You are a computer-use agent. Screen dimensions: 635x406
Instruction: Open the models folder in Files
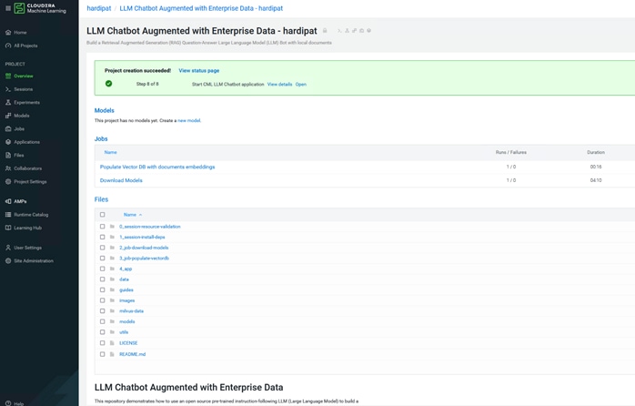pyautogui.click(x=127, y=321)
